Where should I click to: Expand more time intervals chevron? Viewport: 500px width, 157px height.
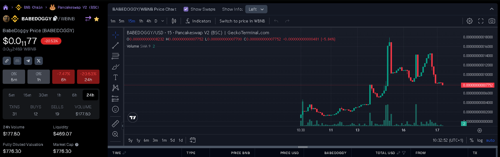[162, 21]
